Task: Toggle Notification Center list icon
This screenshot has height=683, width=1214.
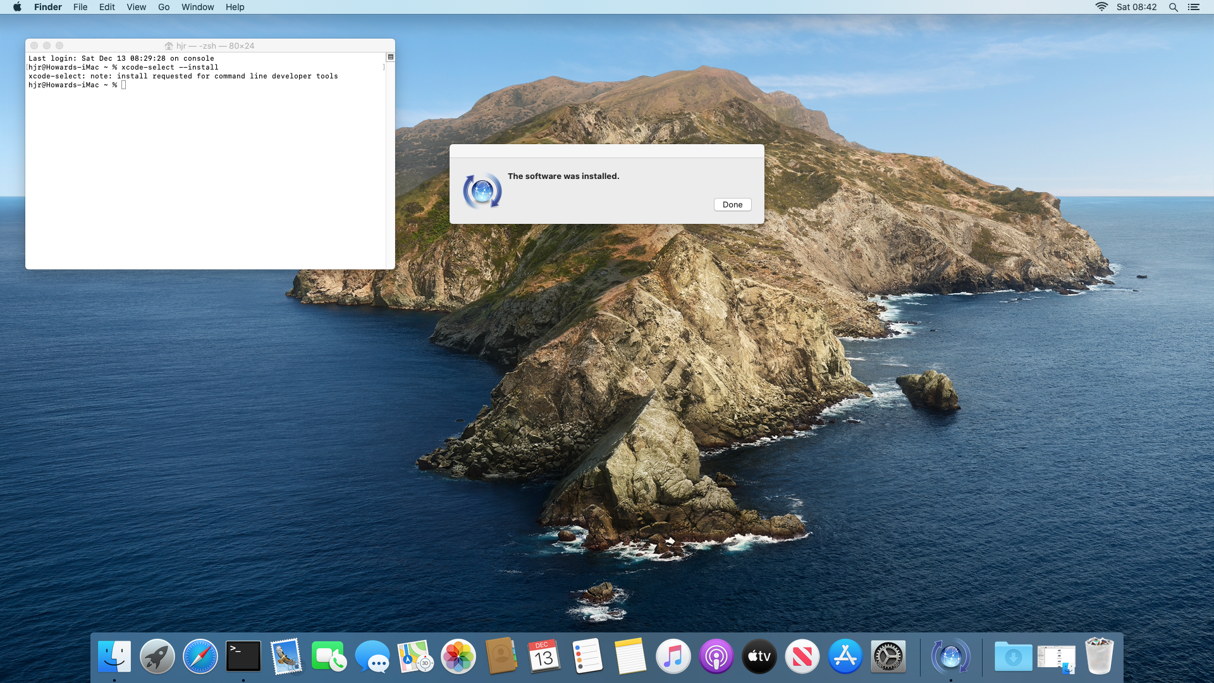Action: tap(1193, 7)
